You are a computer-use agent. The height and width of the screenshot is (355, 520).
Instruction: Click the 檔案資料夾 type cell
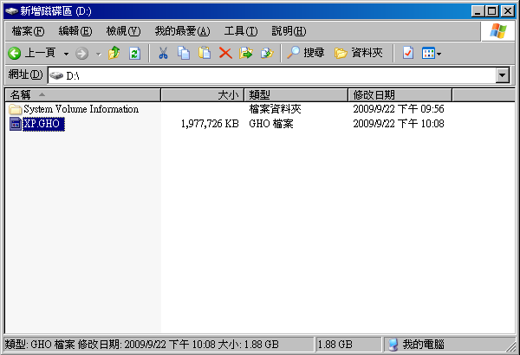[x=275, y=109]
